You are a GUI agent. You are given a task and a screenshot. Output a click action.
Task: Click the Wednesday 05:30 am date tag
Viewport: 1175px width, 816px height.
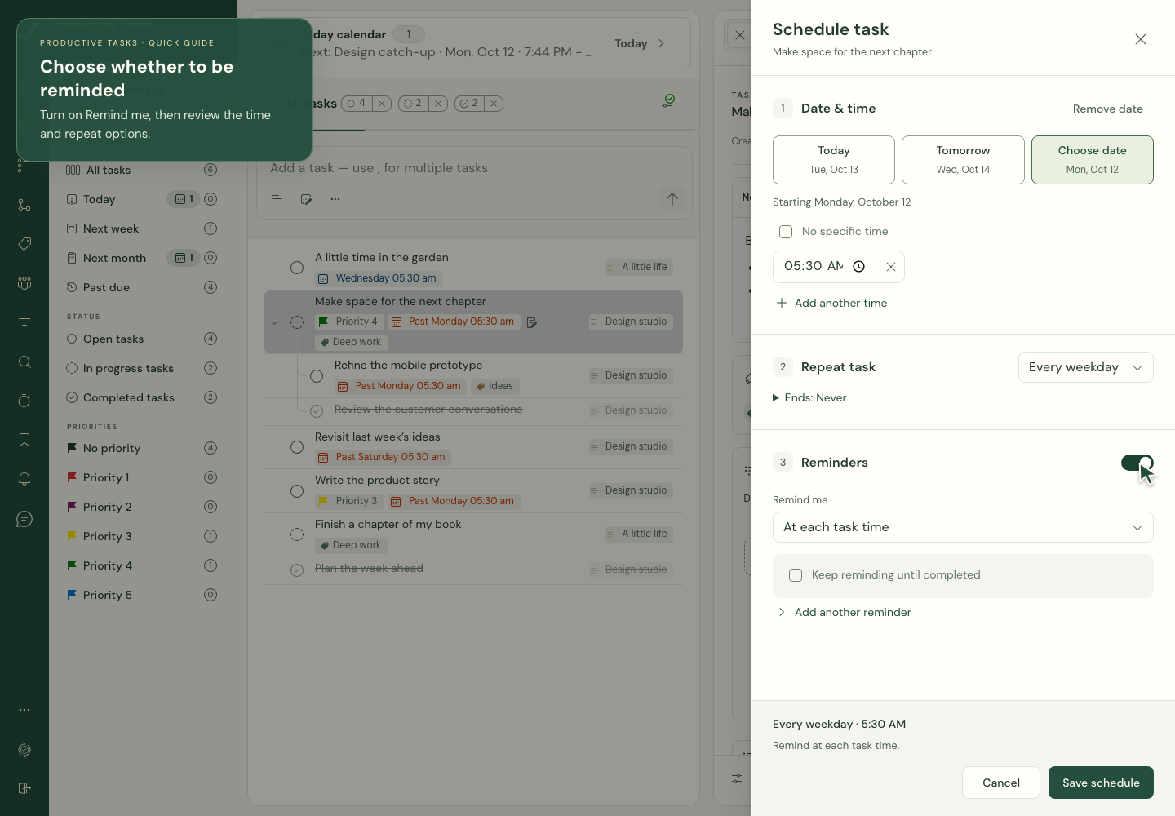[379, 278]
